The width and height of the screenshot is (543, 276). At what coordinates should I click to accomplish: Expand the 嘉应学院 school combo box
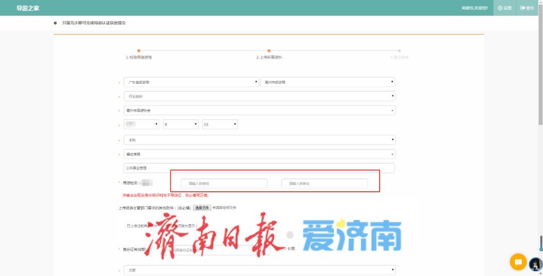(x=260, y=154)
